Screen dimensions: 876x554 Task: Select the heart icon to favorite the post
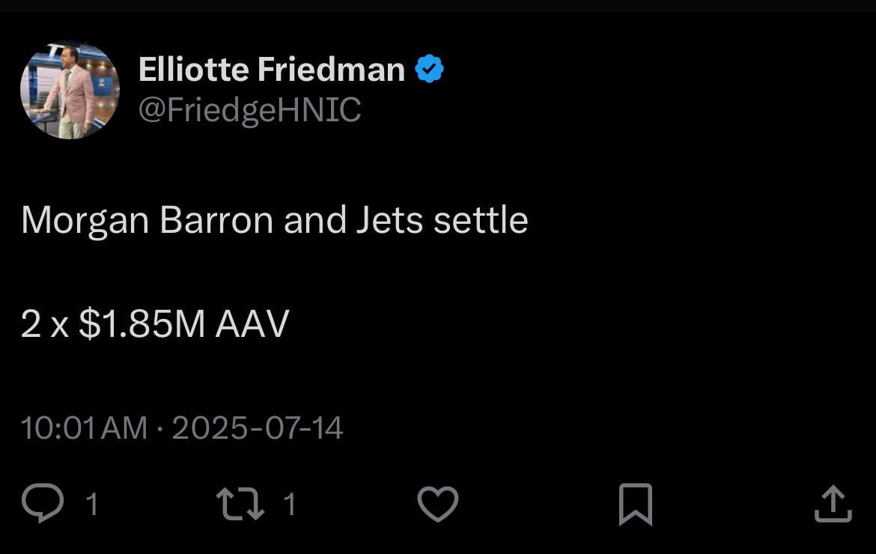tap(438, 504)
